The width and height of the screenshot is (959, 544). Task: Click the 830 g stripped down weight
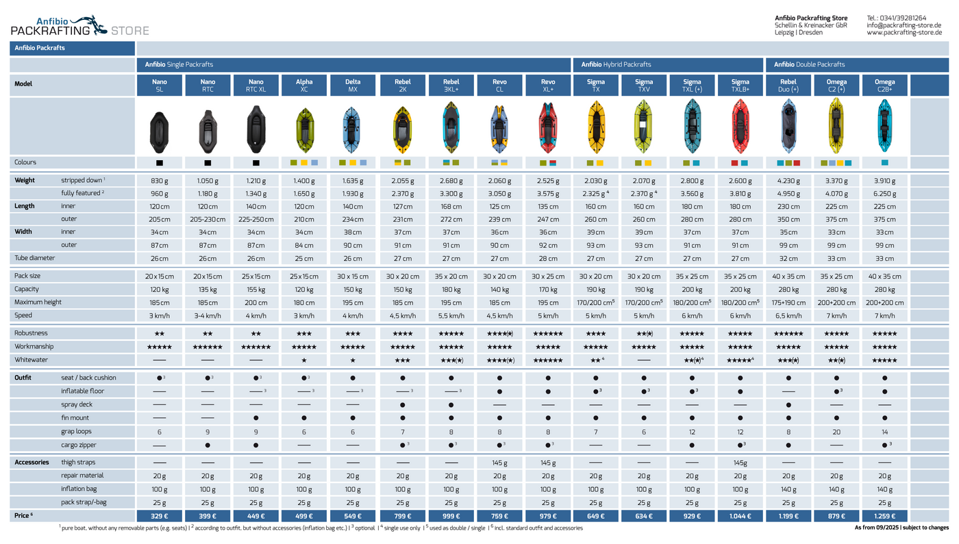pos(159,181)
